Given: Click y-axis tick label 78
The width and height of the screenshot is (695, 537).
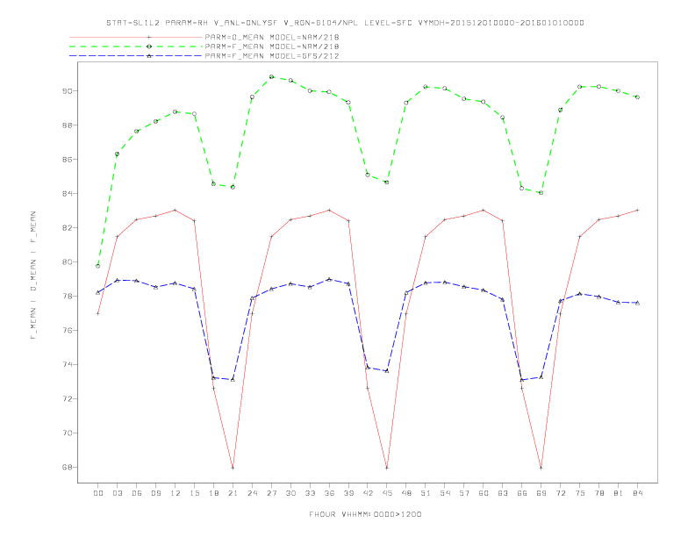Looking at the screenshot, I should coord(68,297).
